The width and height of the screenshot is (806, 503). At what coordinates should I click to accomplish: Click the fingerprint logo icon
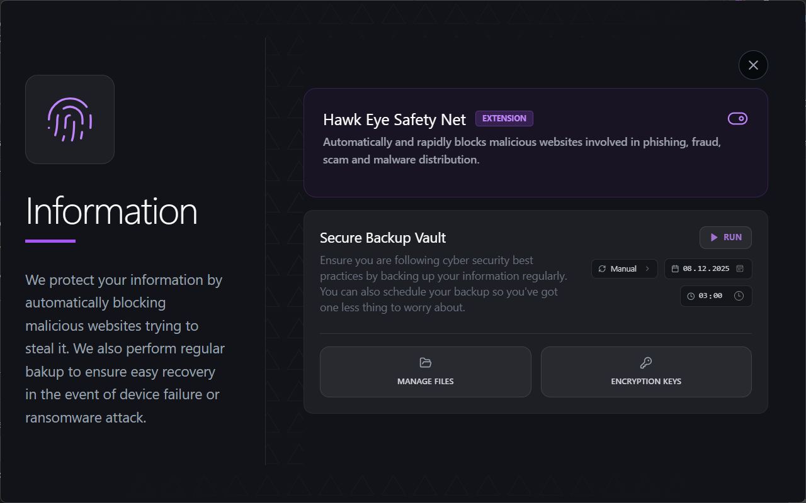(x=70, y=119)
